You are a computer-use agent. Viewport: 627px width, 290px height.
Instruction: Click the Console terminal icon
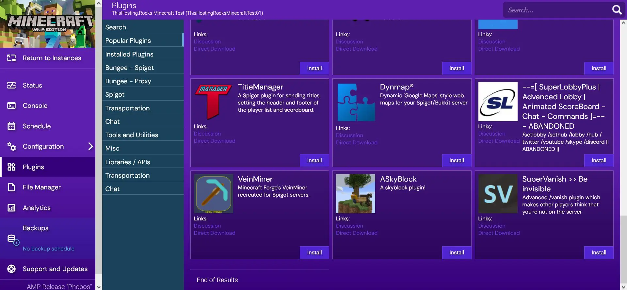11,105
